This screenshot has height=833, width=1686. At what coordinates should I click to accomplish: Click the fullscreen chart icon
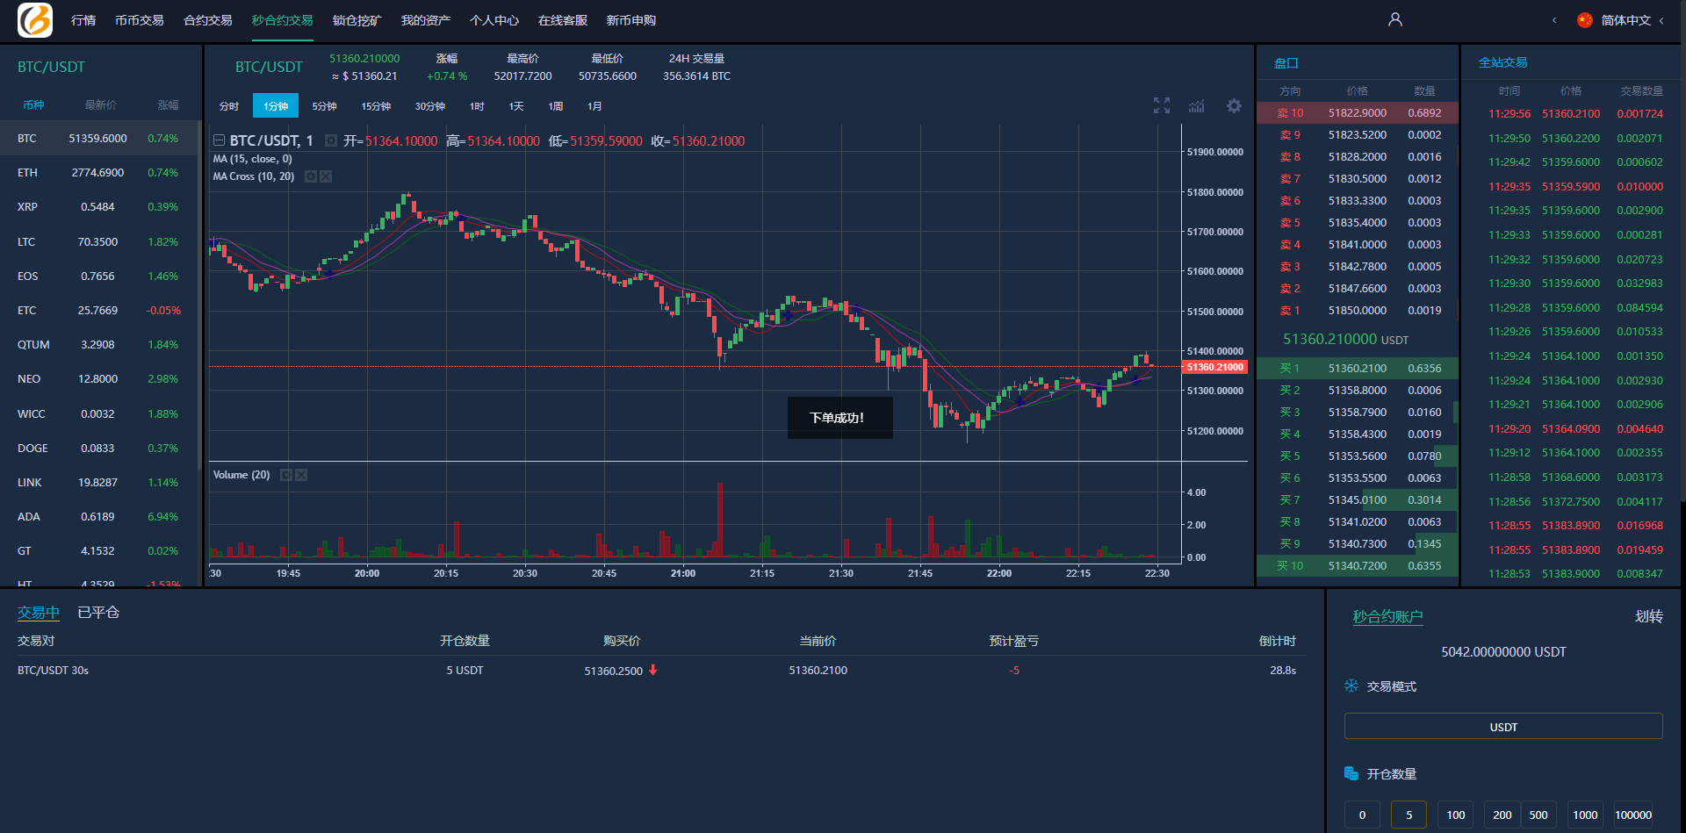pos(1161,106)
